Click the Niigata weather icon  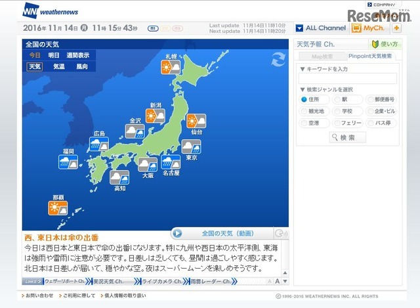pos(156,116)
